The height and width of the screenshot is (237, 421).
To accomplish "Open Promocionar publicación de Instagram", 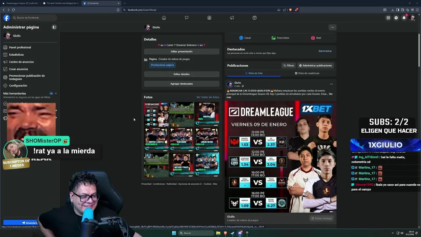I will (x=30, y=77).
